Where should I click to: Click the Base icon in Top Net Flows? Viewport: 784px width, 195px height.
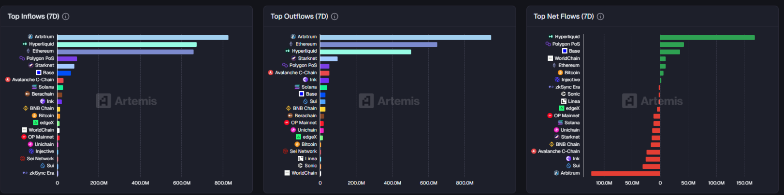(565, 51)
